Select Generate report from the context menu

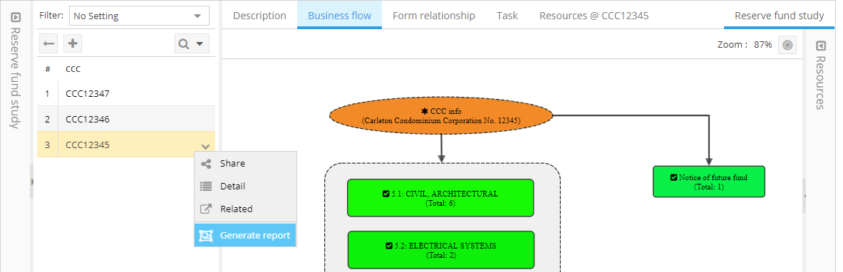click(245, 236)
